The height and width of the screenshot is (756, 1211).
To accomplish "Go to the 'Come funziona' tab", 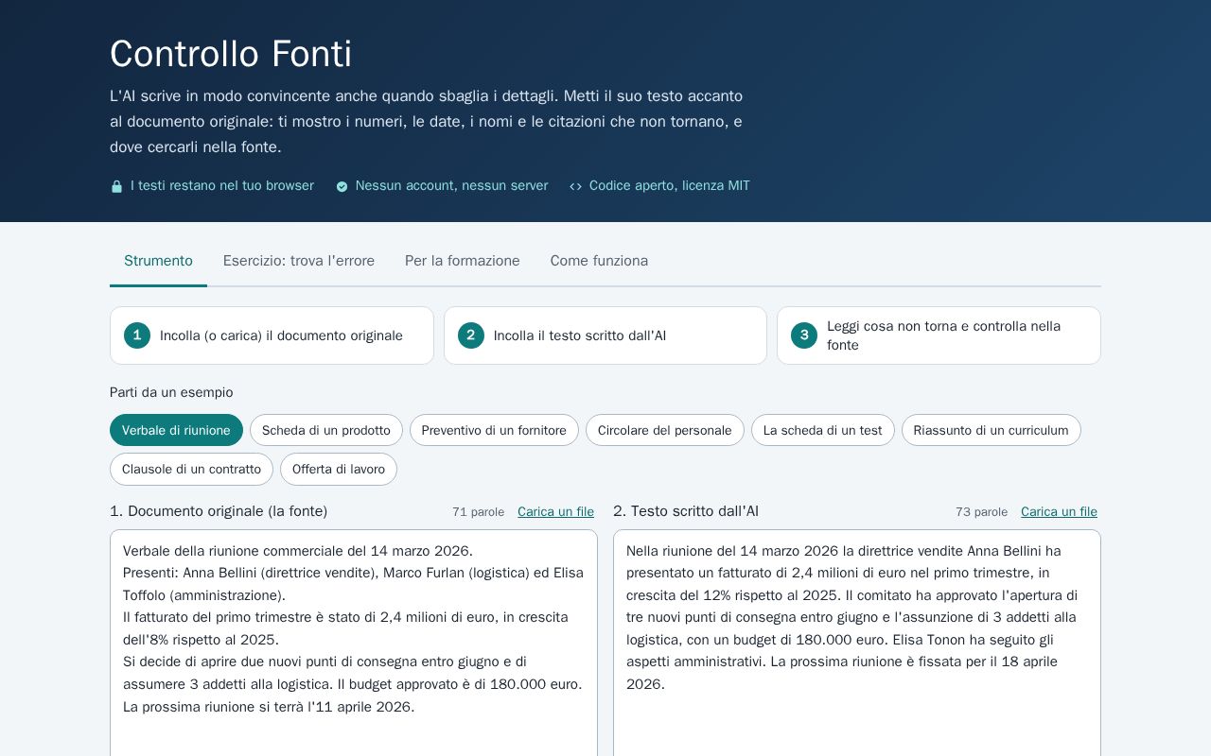I will (x=599, y=261).
